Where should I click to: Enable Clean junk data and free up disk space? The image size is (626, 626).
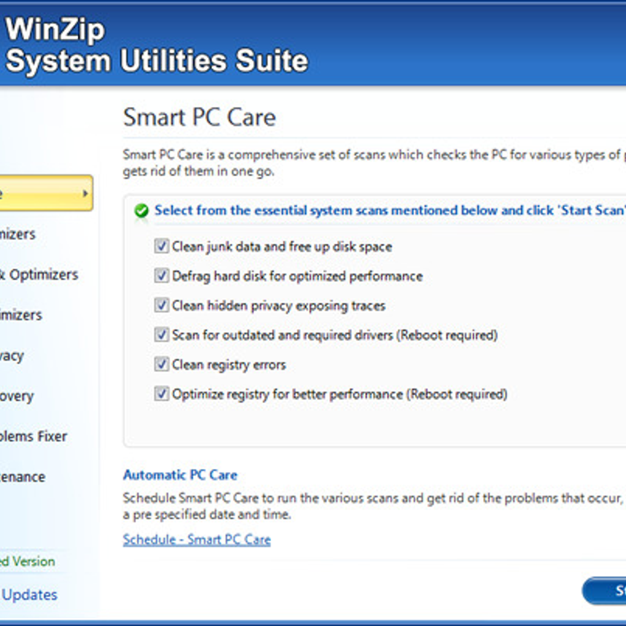[162, 246]
